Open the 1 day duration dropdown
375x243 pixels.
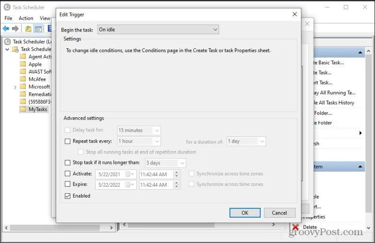[246, 141]
